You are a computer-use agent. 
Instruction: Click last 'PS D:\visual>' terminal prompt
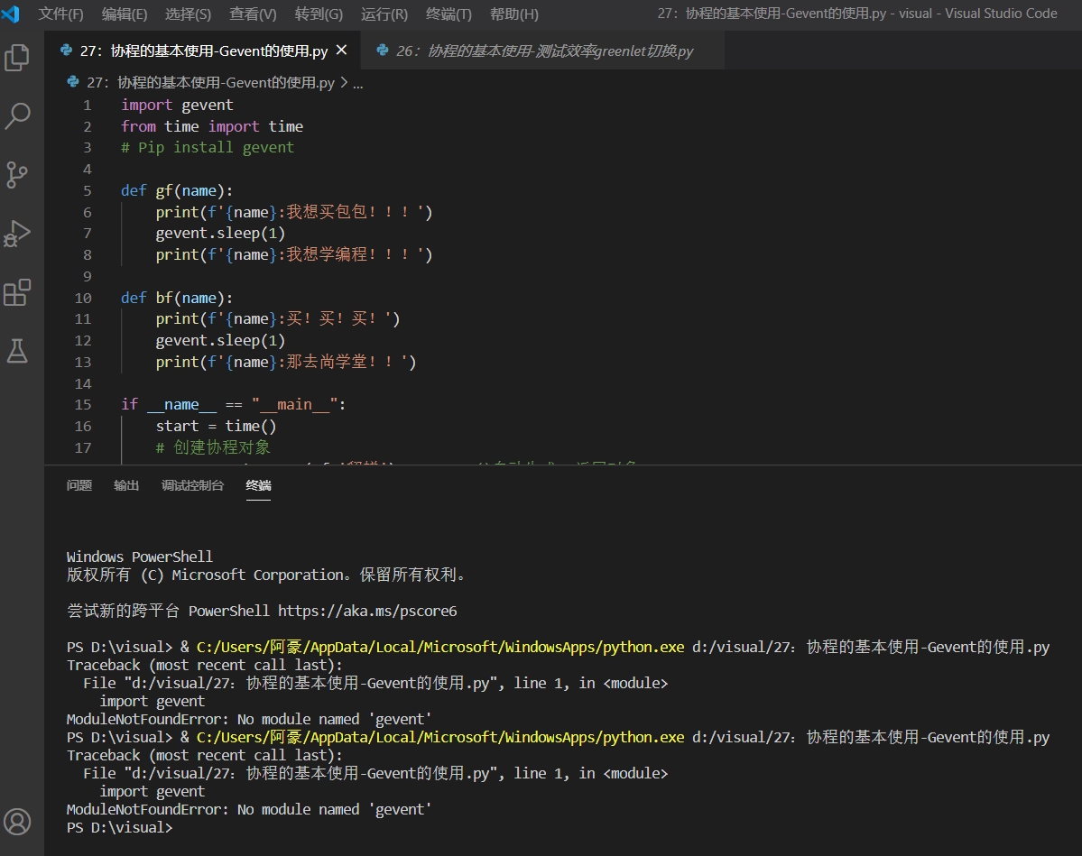(119, 828)
